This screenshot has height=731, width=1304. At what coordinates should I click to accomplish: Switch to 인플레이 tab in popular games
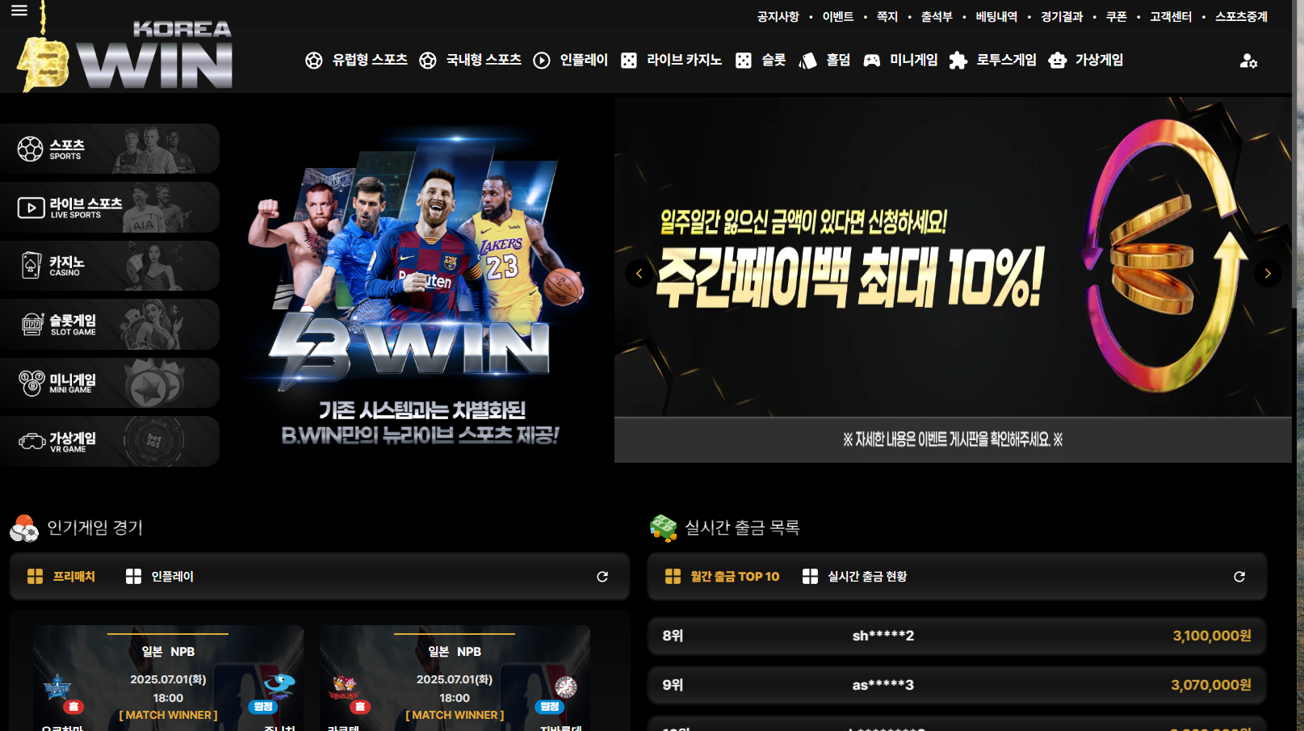click(x=160, y=577)
